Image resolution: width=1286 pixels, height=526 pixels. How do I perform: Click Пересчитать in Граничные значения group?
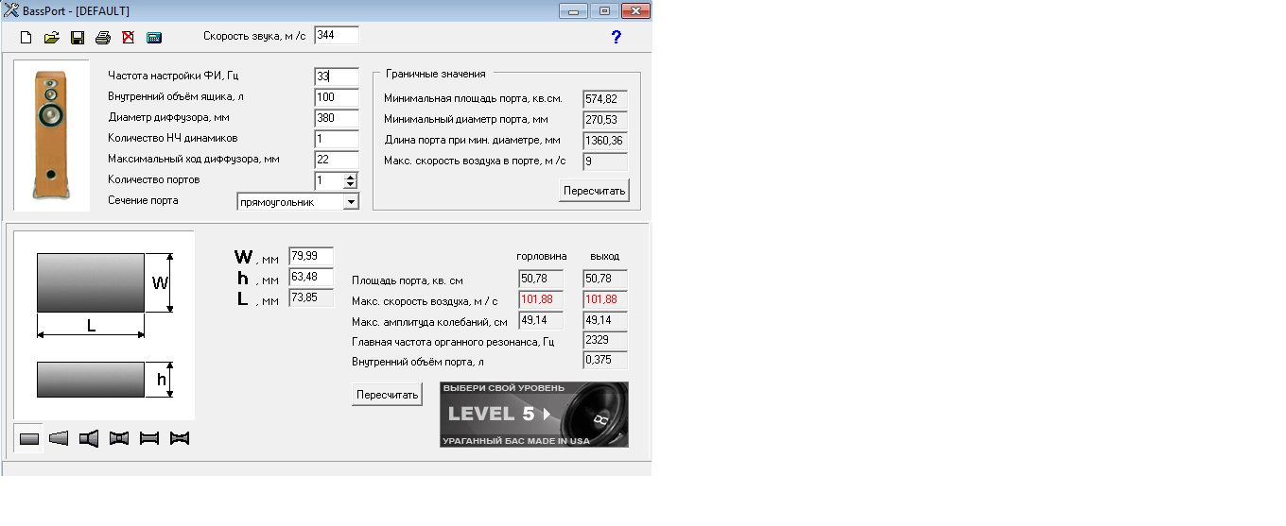594,190
